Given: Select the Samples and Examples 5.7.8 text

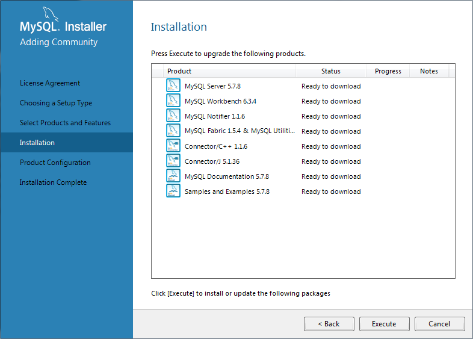Looking at the screenshot, I should point(227,191).
